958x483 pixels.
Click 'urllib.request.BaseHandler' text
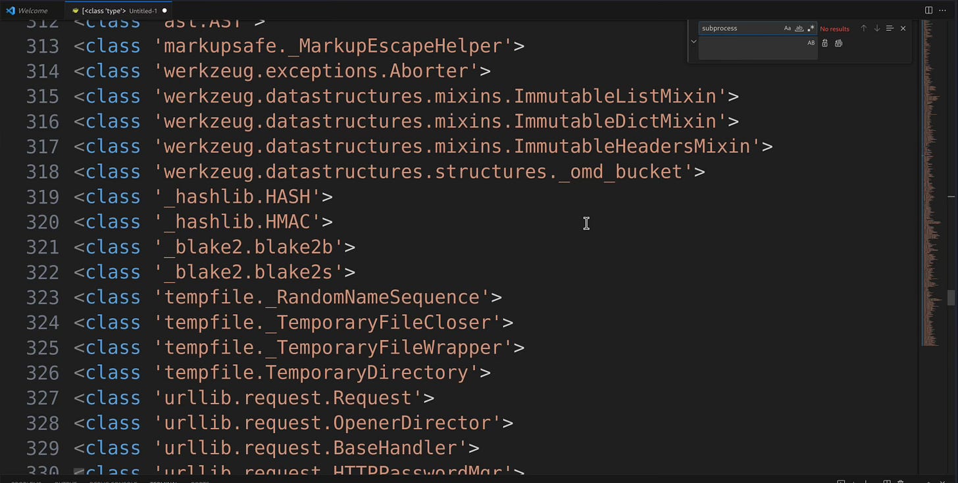[311, 448]
